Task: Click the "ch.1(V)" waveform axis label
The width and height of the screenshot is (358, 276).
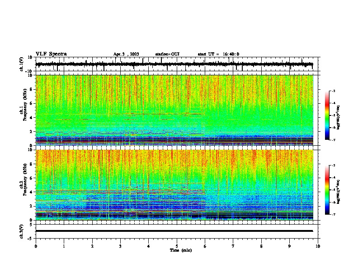Action: 22,64
